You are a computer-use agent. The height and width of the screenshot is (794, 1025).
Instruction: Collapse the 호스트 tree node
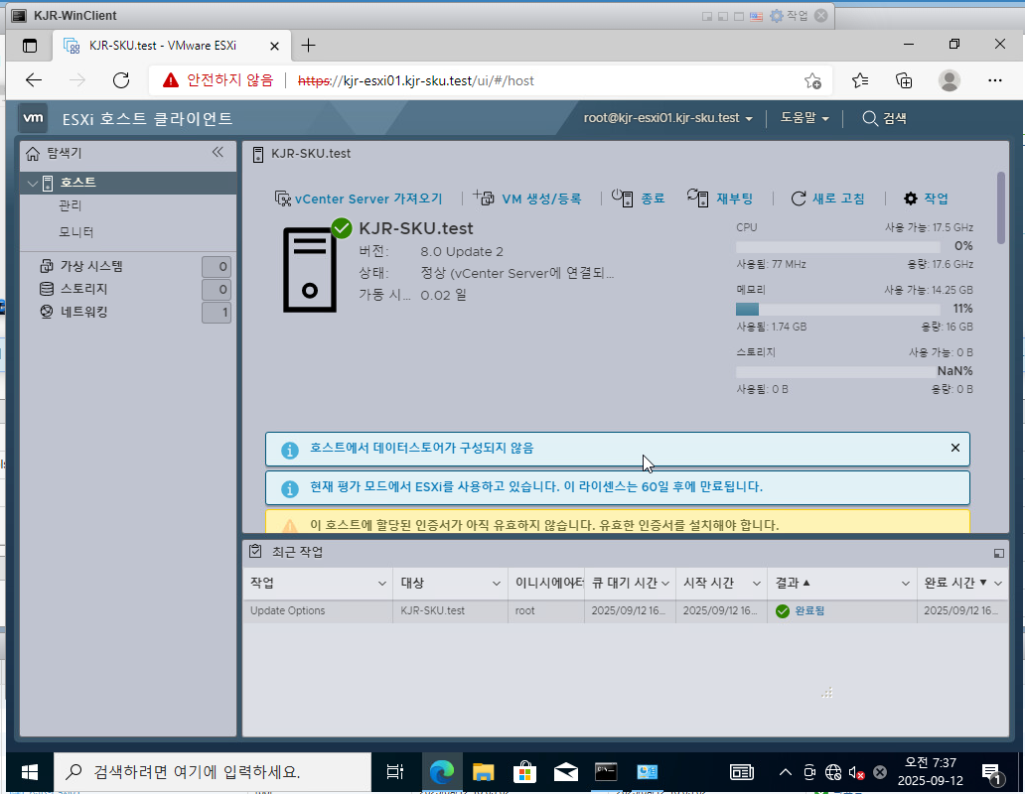32,184
